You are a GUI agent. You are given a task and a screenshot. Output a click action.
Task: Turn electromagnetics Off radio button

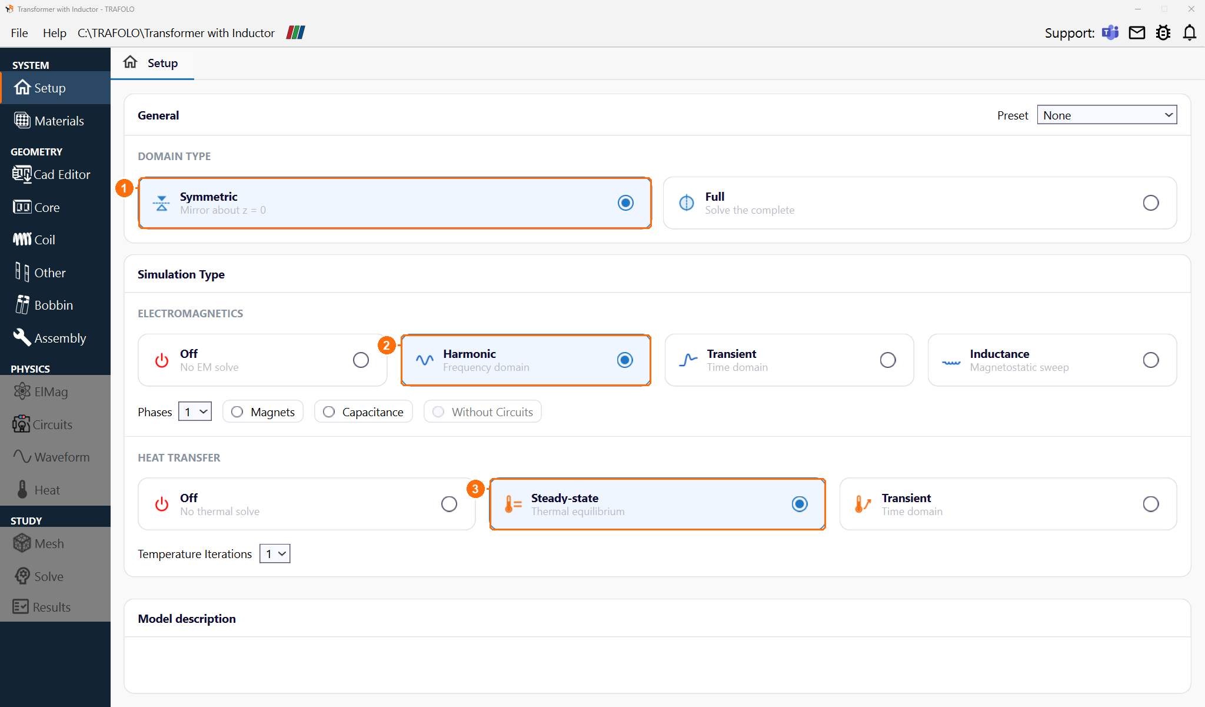click(x=361, y=360)
